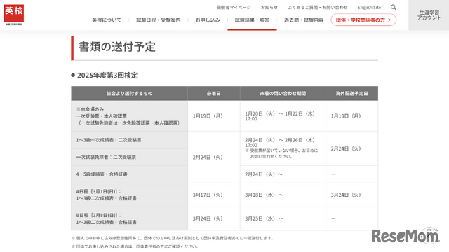Image resolution: width=449 pixels, height=252 pixels.
Task: Switch to English Site
Action: pos(369,8)
